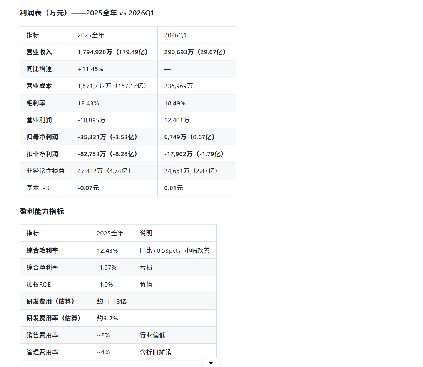
Task: Select the cell "1,794,920万（179.49亿）"
Action: [x=113, y=52]
